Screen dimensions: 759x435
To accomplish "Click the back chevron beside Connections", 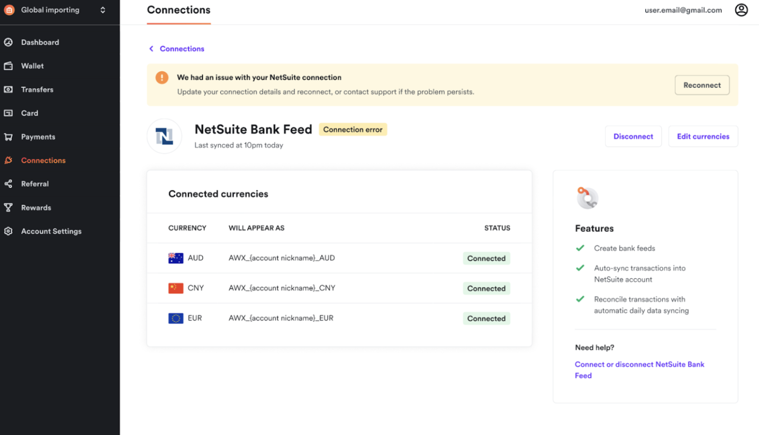I will [x=151, y=49].
